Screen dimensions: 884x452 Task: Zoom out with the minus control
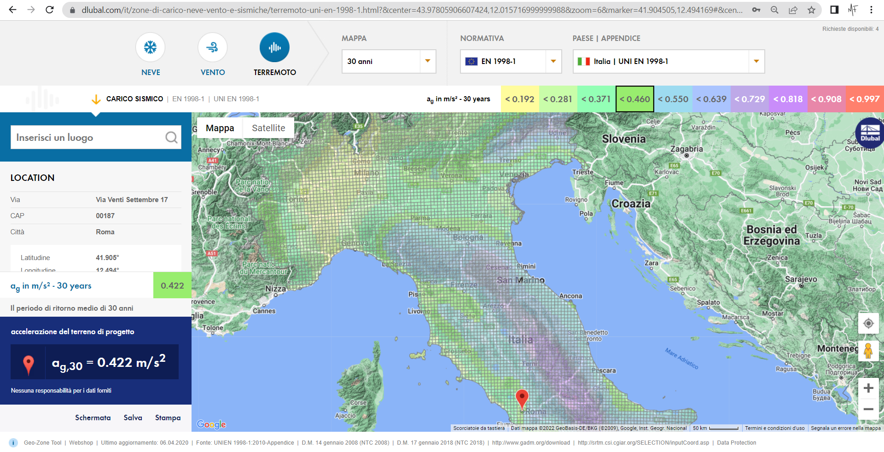[x=868, y=409]
